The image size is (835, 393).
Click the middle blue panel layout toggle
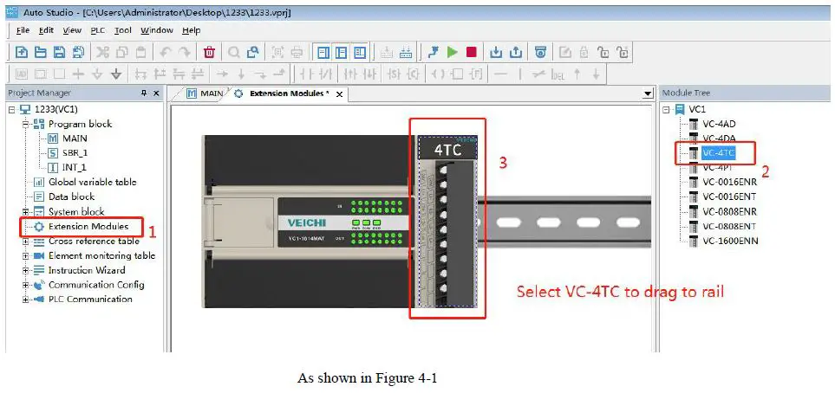pyautogui.click(x=342, y=52)
